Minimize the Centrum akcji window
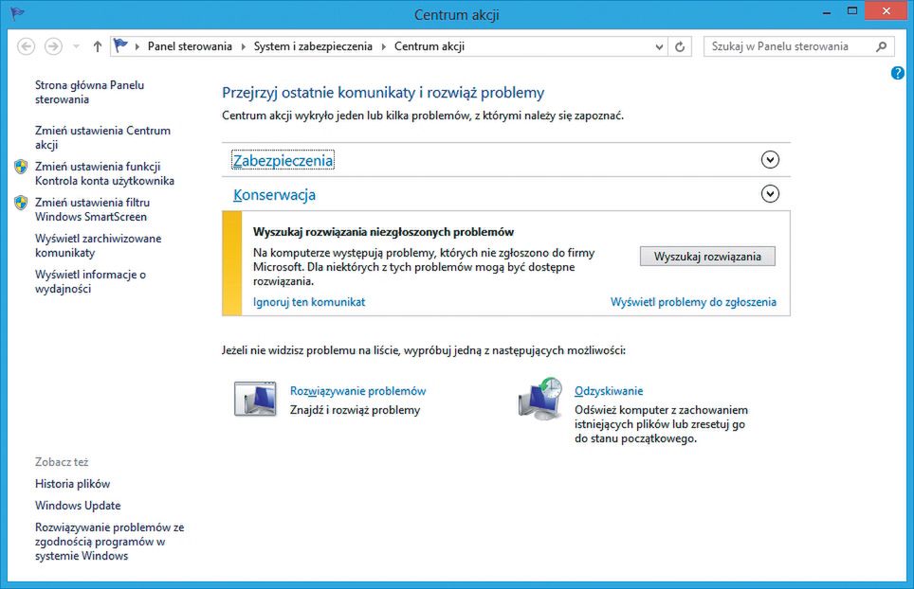 point(827,11)
